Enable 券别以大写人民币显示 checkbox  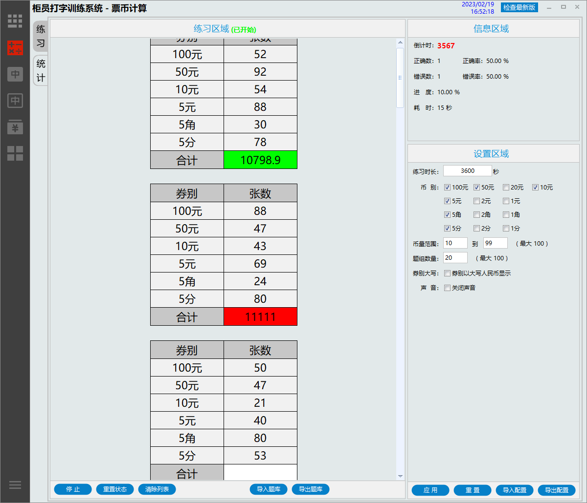click(x=447, y=273)
